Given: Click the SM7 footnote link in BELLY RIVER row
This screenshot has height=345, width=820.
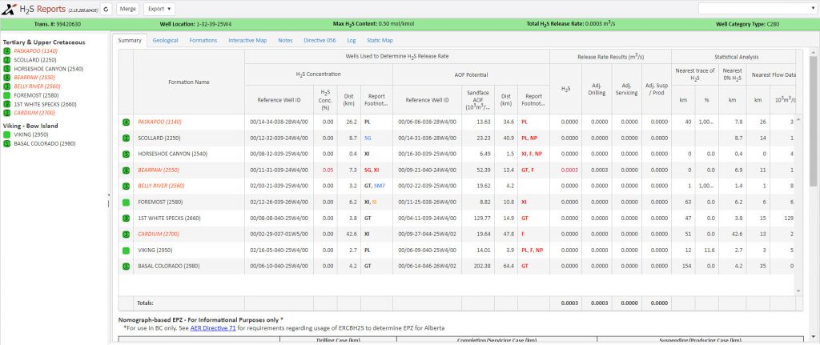Looking at the screenshot, I should (x=379, y=186).
